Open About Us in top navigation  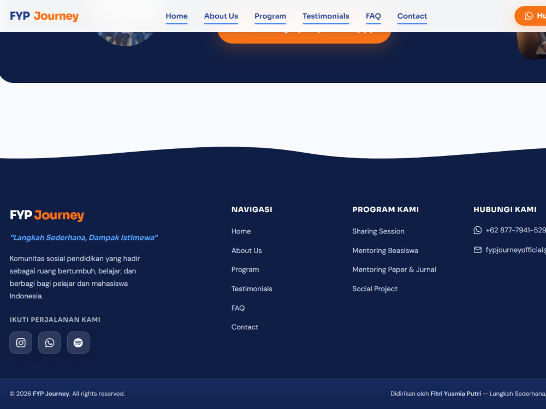(x=221, y=16)
